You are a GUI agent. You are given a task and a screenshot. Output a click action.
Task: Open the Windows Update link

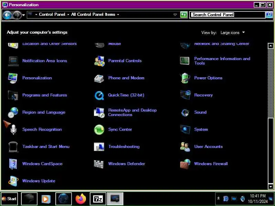click(x=39, y=181)
